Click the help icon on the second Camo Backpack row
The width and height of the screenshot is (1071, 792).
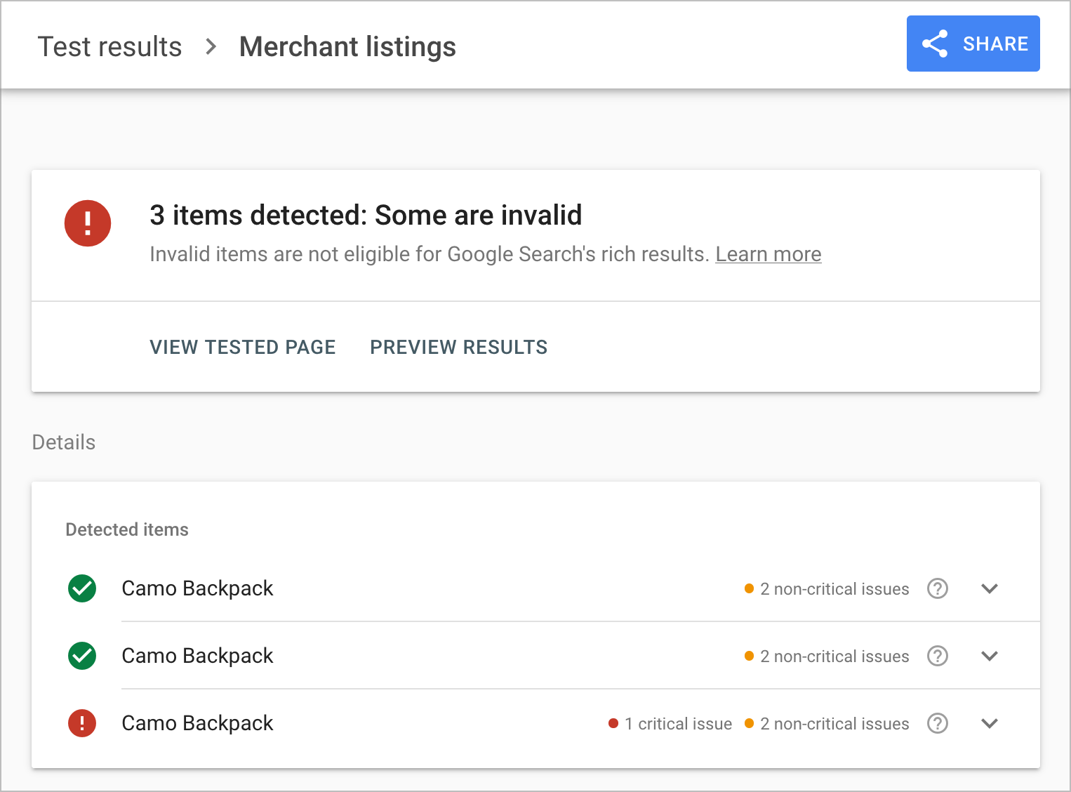938,656
